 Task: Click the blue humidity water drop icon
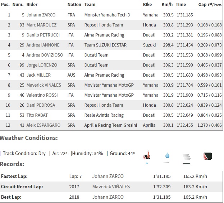coord(167,156)
